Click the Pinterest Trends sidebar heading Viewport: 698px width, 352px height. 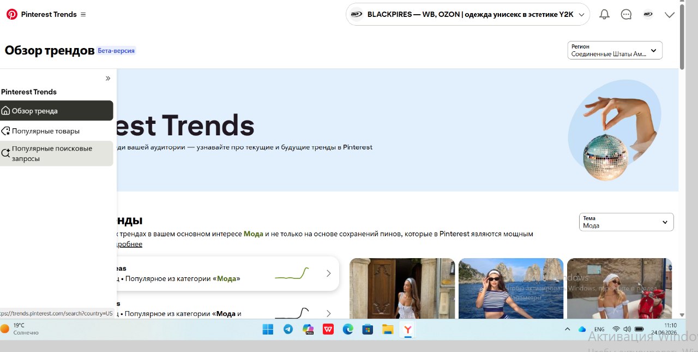29,92
